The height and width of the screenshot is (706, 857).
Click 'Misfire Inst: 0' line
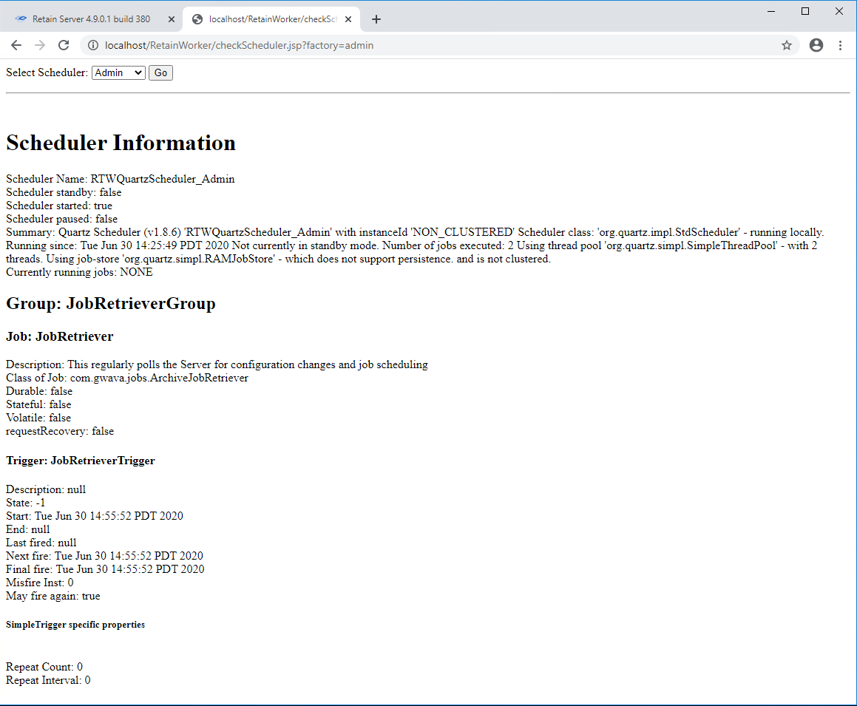pyautogui.click(x=40, y=583)
